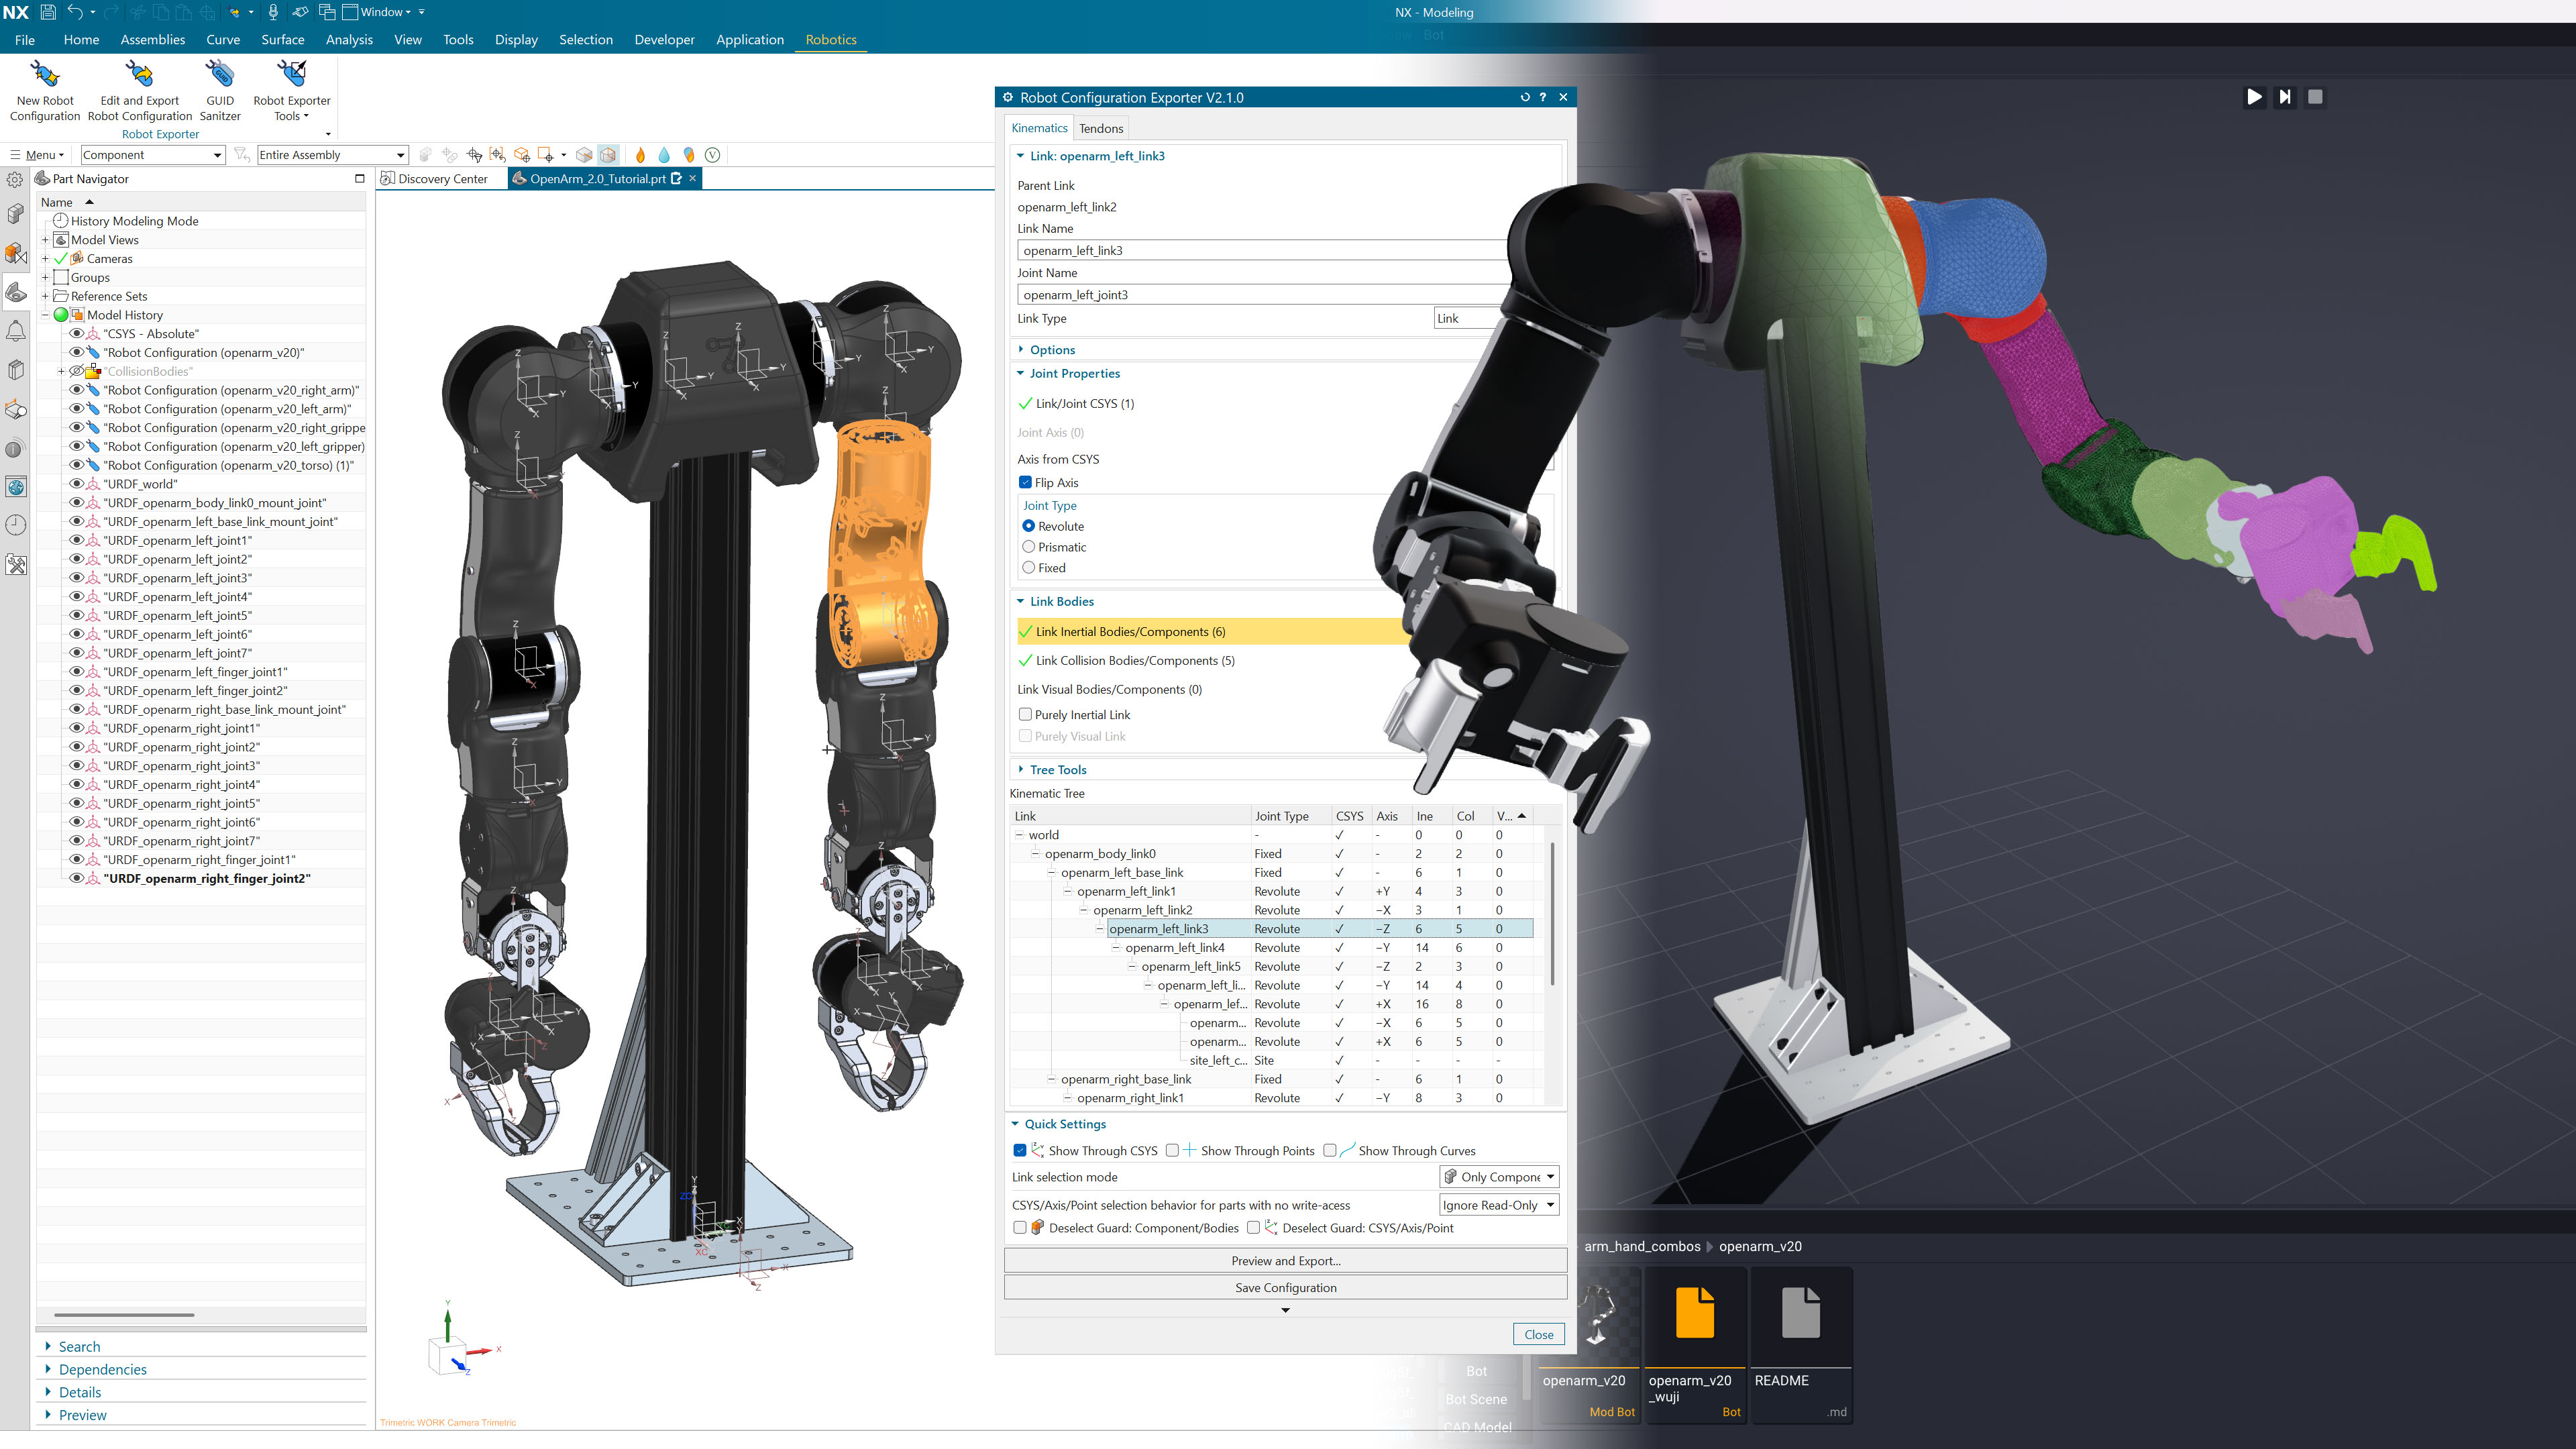Screen dimensions: 2576x1449
Task: Select the Fixed joint type radio button
Action: click(1029, 568)
